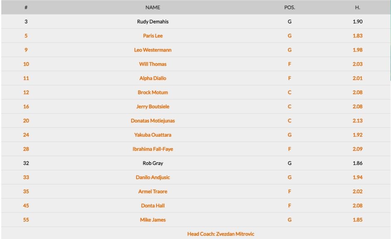Click Leo Westermann's name
The width and height of the screenshot is (391, 239).
[152, 50]
